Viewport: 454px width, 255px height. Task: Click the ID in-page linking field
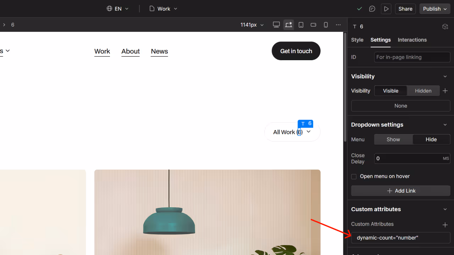coord(412,57)
